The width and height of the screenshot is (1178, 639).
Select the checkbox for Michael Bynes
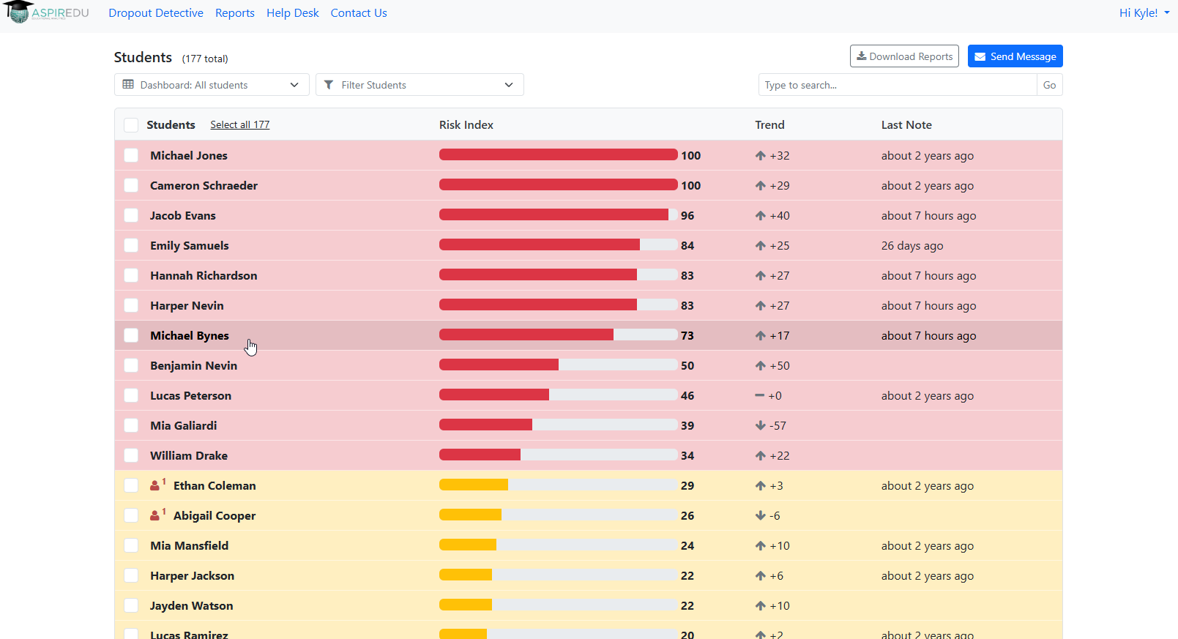click(x=131, y=335)
